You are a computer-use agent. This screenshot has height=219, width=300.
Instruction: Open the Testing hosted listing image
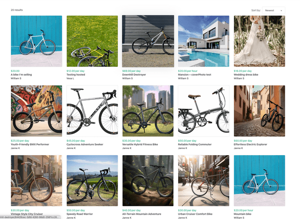pyautogui.click(x=92, y=41)
